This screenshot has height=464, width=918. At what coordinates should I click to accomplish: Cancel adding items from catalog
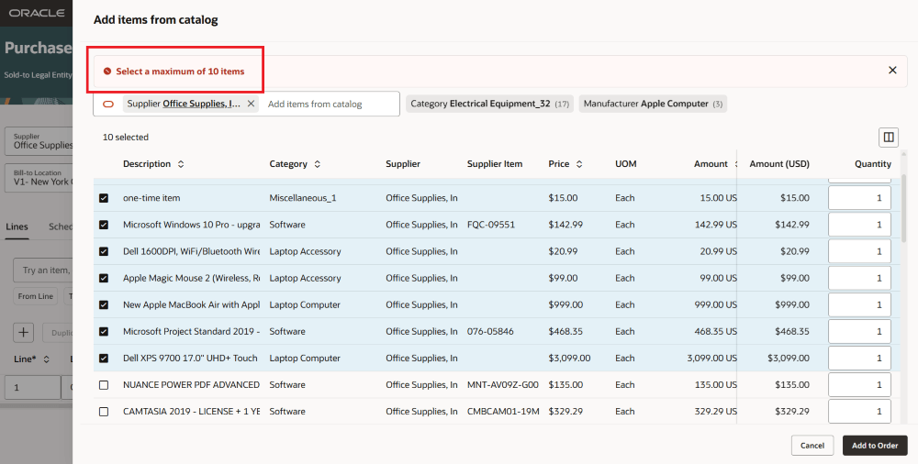tap(812, 446)
